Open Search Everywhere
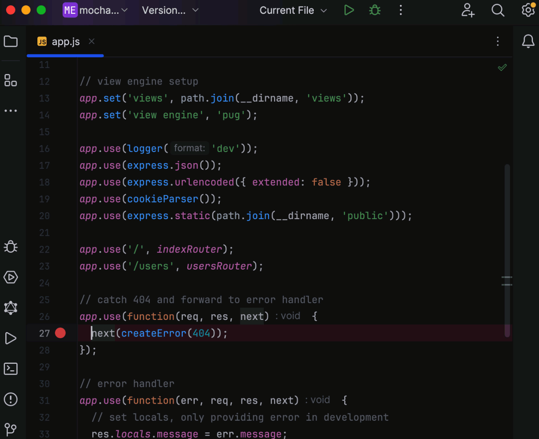539x439 pixels. [x=498, y=10]
